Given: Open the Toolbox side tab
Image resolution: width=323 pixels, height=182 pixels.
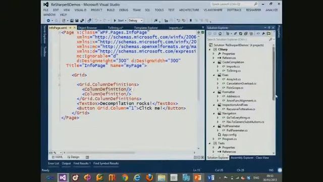Looking at the screenshot, I should tap(45, 52).
